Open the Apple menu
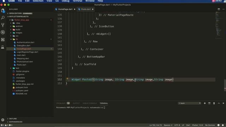 [4, 1]
